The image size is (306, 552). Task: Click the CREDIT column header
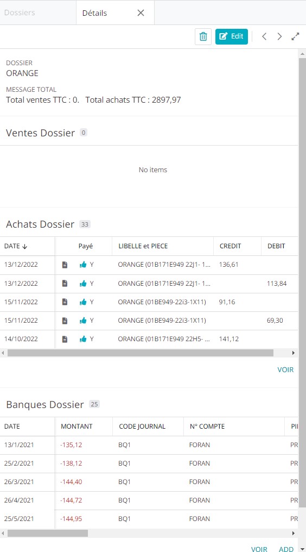238,246
